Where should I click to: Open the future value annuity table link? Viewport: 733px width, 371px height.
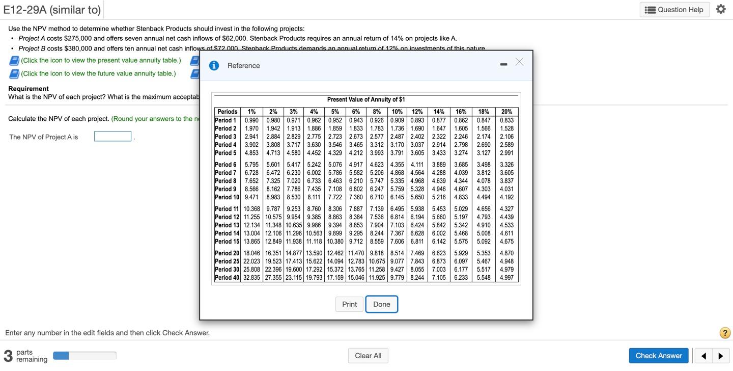98,73
